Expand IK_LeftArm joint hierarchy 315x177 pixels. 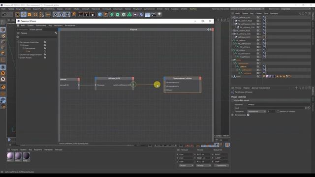232,50
